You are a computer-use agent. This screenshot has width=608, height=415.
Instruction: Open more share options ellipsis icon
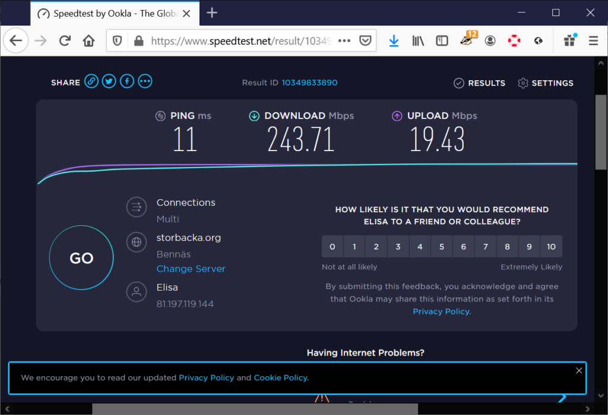pyautogui.click(x=145, y=81)
